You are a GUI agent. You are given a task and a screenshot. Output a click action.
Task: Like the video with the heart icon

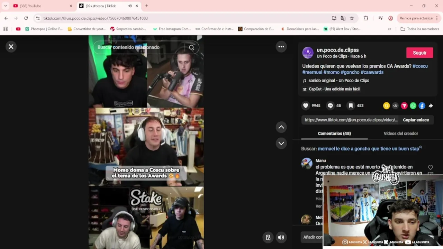(306, 105)
